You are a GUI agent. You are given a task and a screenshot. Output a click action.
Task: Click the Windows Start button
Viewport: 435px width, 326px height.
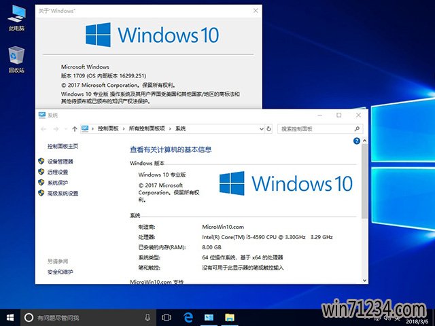click(x=10, y=318)
